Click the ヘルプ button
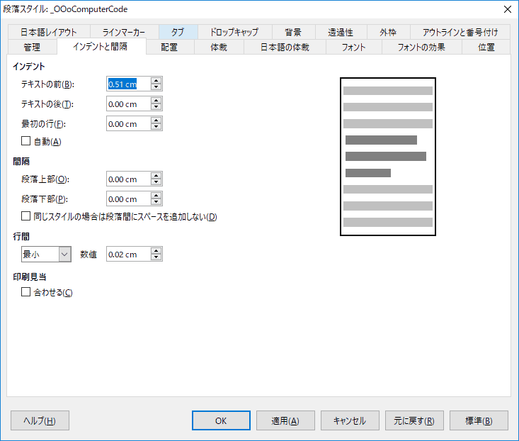 (x=40, y=420)
